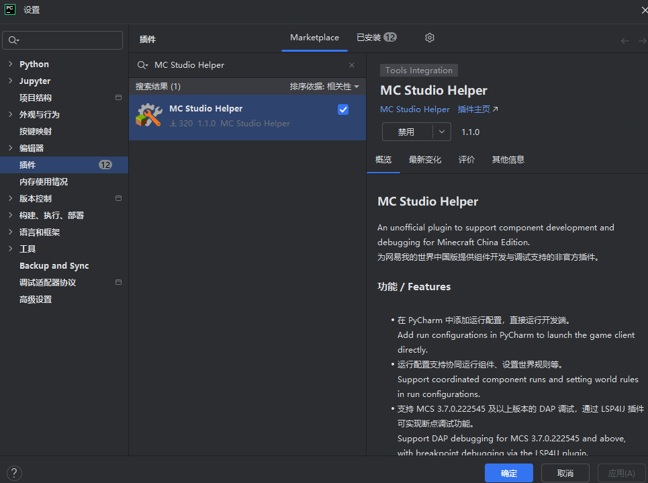Click the PyCharm logo in title bar
The height and width of the screenshot is (483, 648).
[10, 9]
